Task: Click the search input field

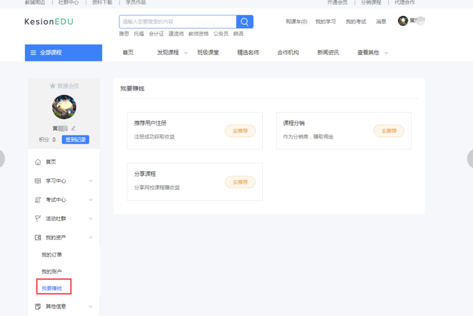Action: [x=178, y=22]
